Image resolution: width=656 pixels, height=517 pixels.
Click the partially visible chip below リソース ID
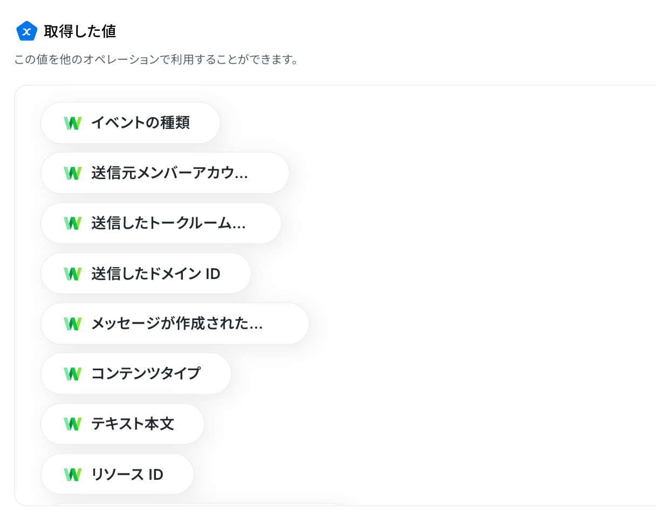pyautogui.click(x=197, y=505)
